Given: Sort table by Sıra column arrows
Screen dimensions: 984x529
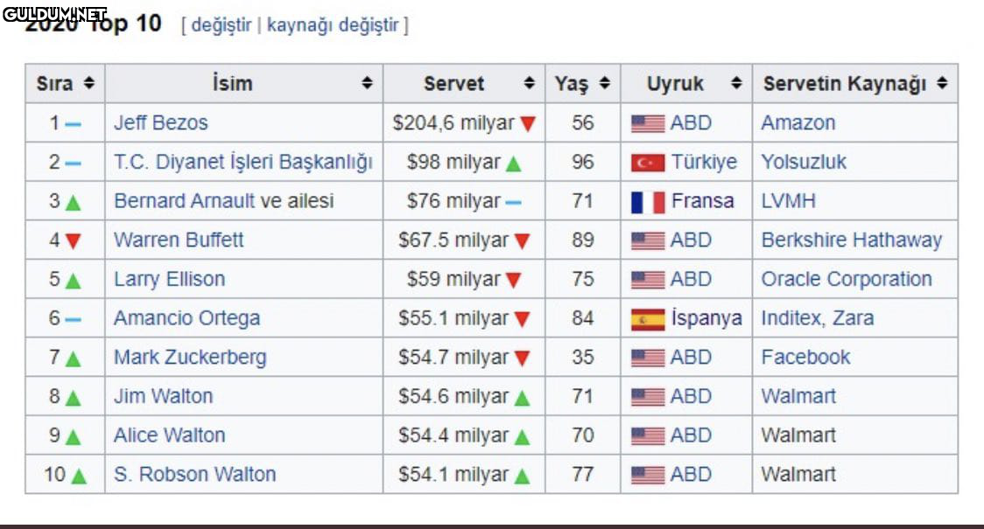Looking at the screenshot, I should 88,84.
